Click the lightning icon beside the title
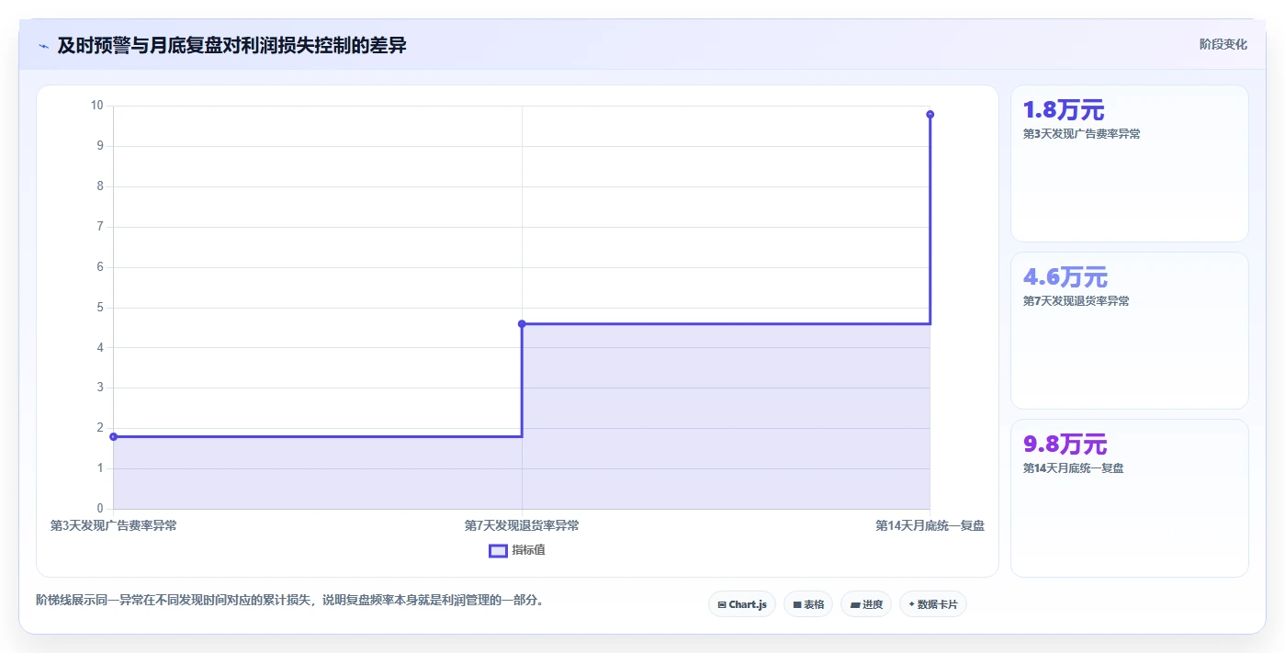 [x=44, y=46]
